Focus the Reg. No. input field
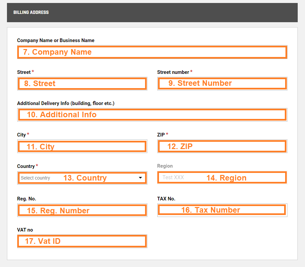The height and width of the screenshot is (267, 305). coord(82,210)
